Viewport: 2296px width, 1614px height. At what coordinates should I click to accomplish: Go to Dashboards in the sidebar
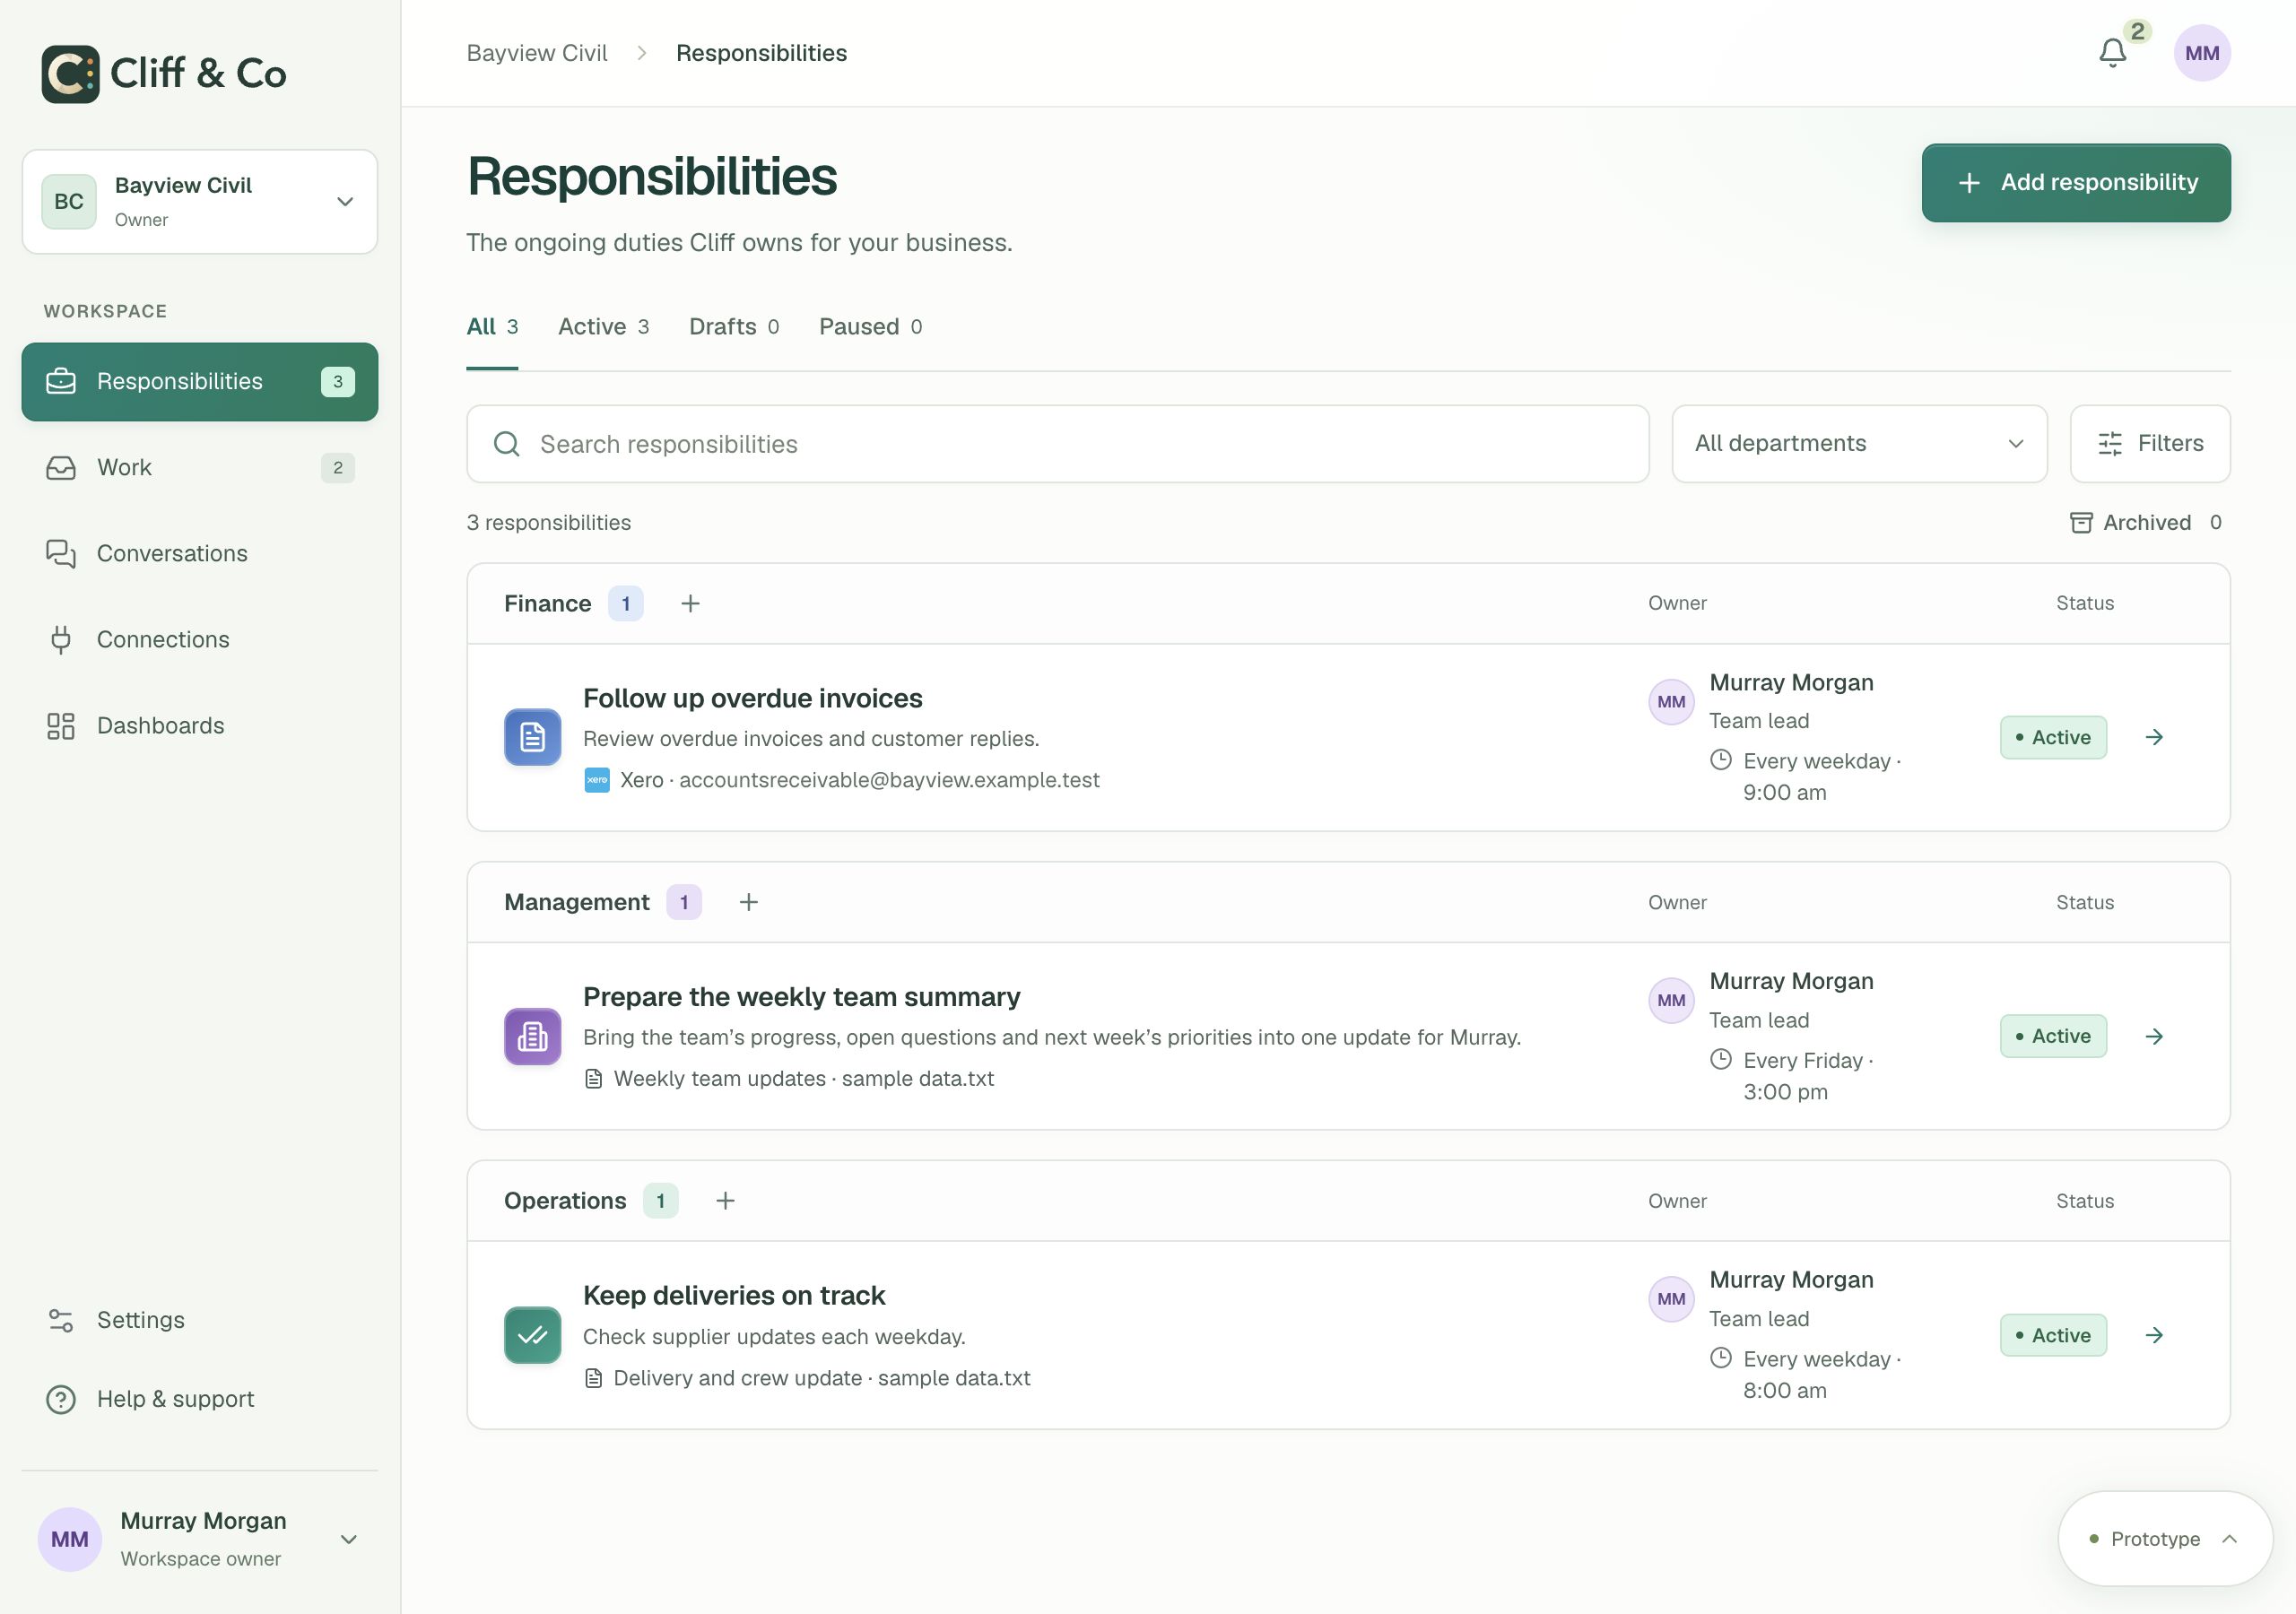(x=200, y=725)
